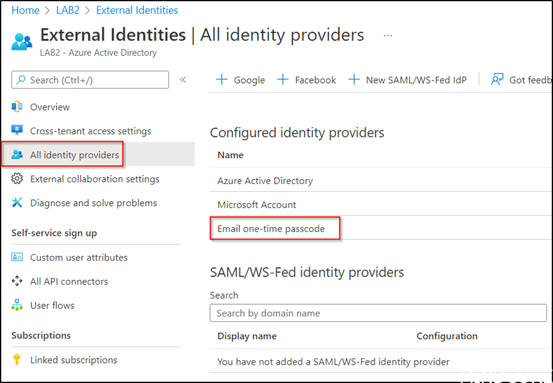Click the plus icon next to Facebook
This screenshot has width=553, height=383.
(283, 79)
